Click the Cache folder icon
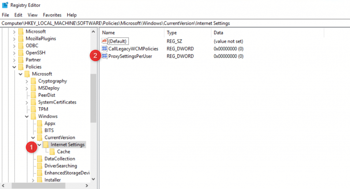This screenshot has width=350, height=189. pyautogui.click(x=52, y=152)
